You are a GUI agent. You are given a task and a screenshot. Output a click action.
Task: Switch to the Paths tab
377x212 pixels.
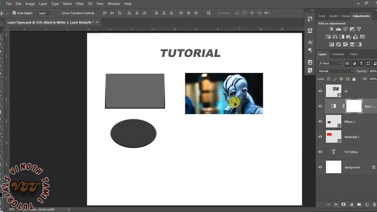click(x=353, y=54)
